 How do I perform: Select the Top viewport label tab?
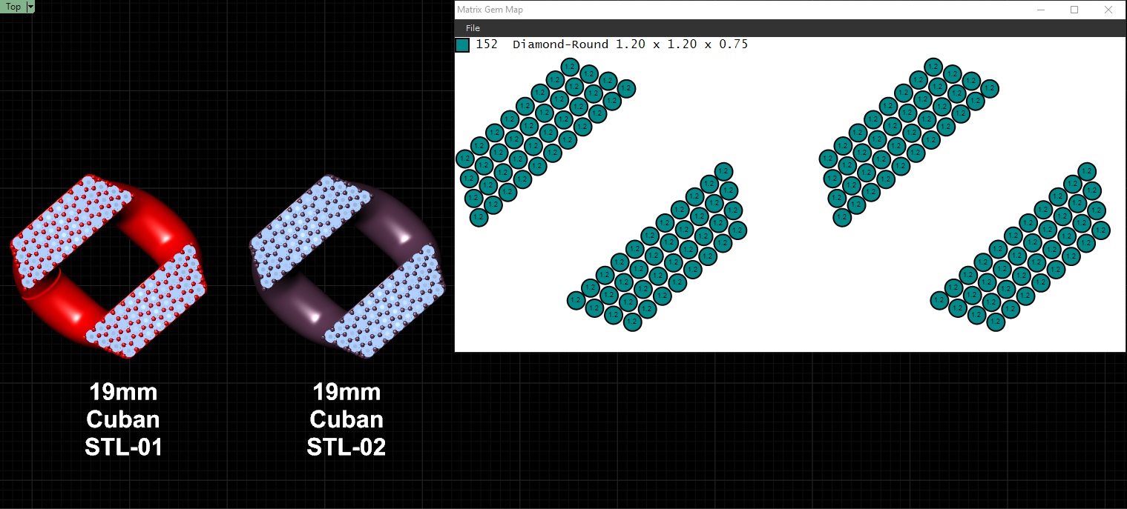[13, 7]
